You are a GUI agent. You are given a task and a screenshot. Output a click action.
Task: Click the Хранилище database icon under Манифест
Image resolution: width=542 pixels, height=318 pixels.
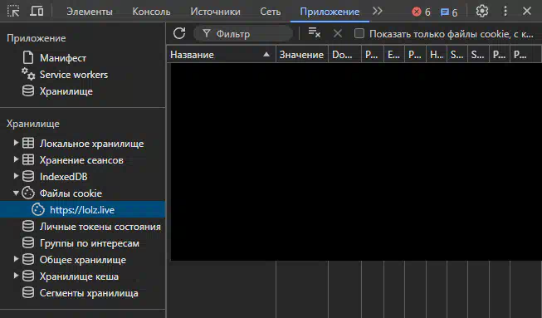click(x=28, y=91)
